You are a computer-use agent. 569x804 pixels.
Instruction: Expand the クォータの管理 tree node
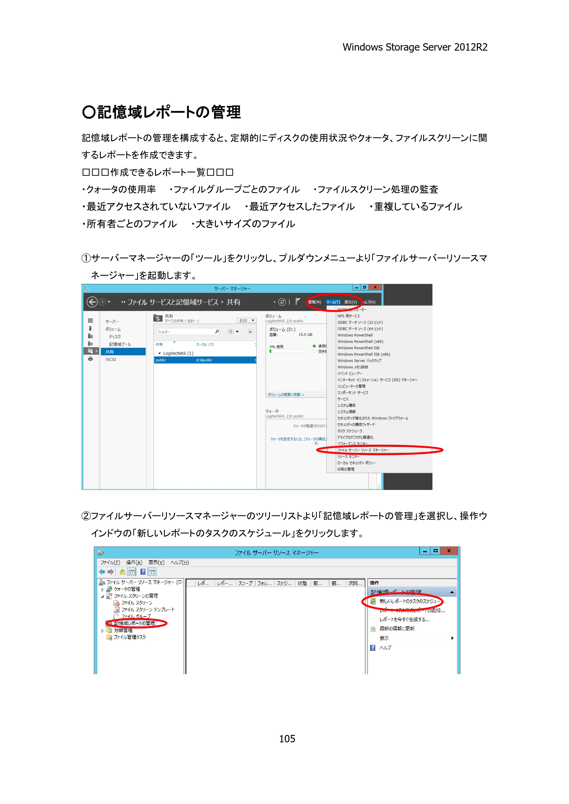(x=102, y=589)
